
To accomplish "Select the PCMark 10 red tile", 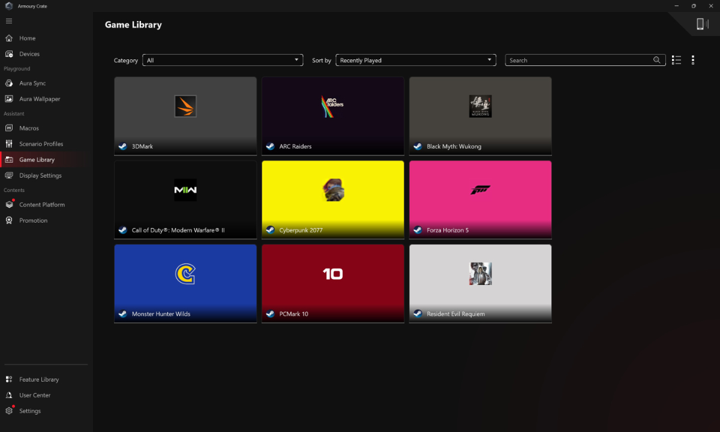I will tap(332, 283).
